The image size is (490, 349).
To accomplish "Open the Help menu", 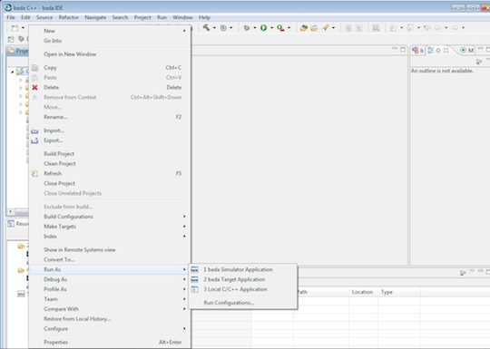I will (204, 17).
